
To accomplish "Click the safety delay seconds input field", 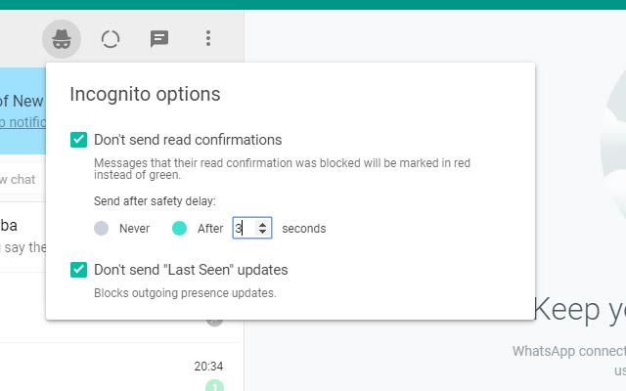I will 244,229.
